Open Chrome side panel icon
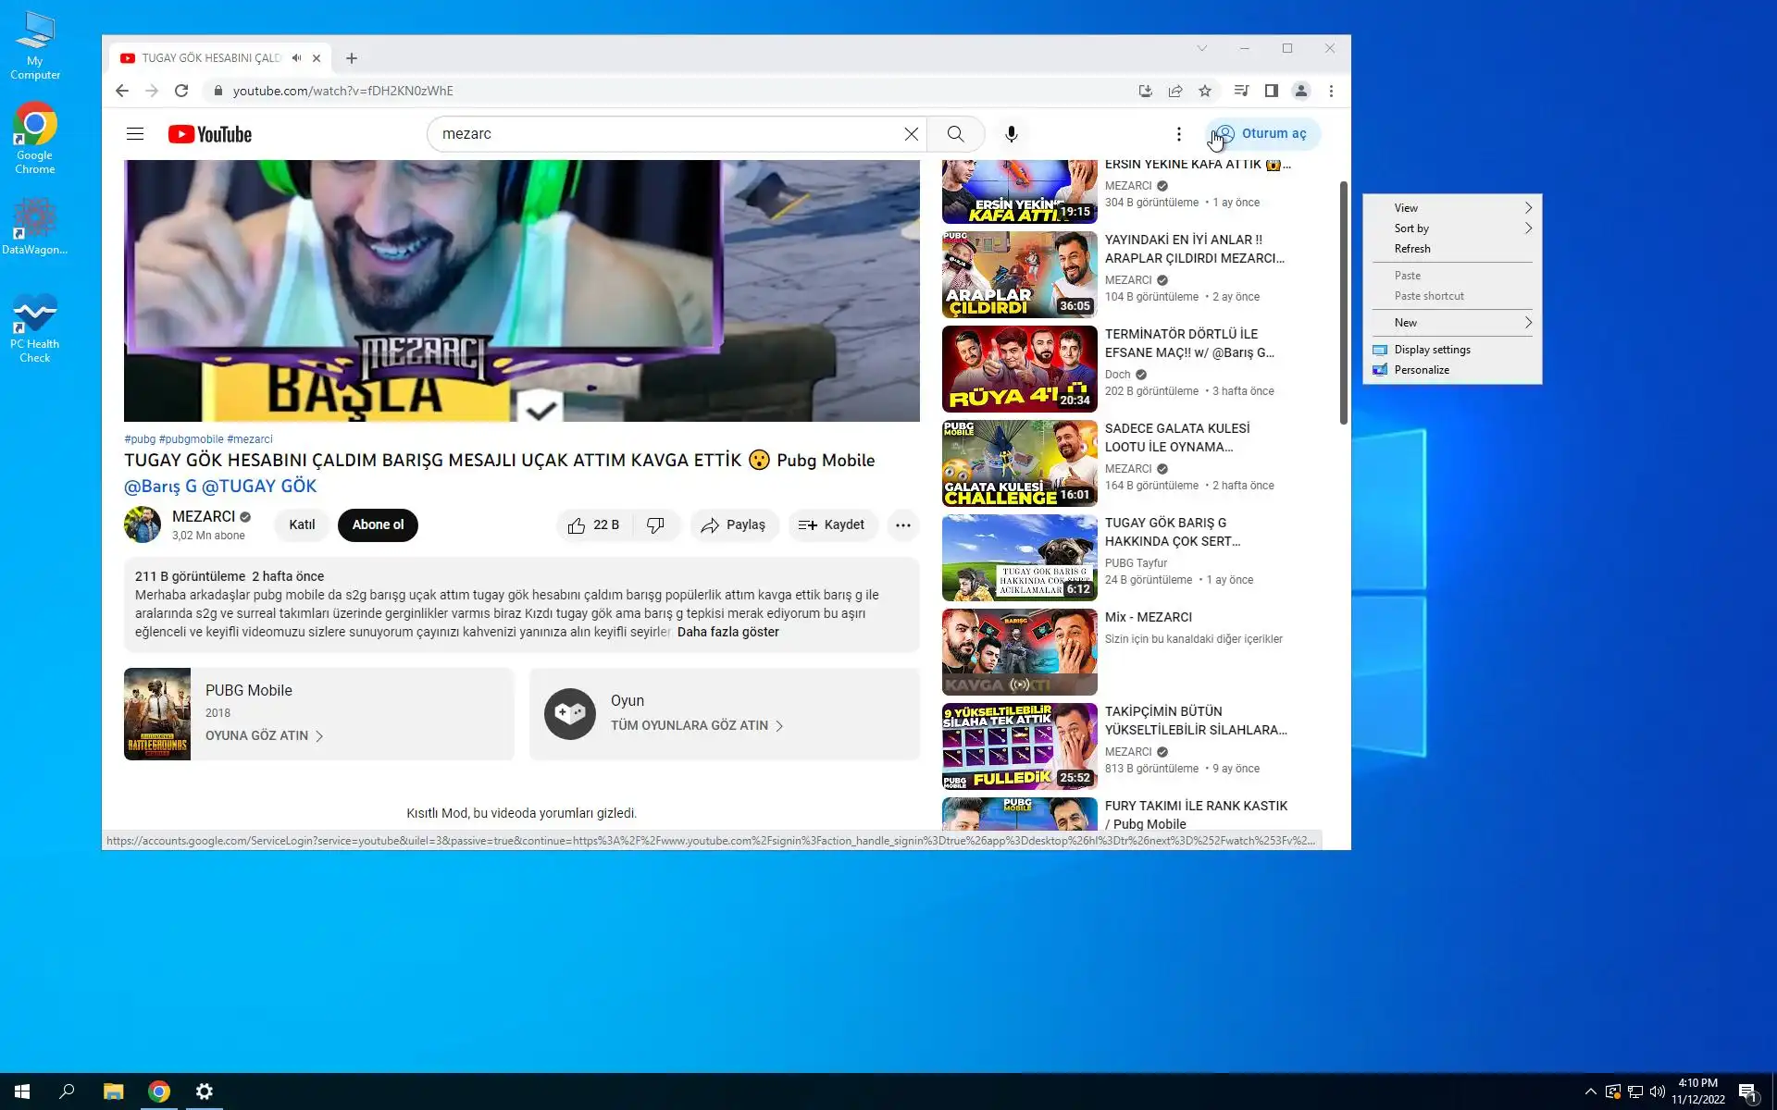Viewport: 1777px width, 1110px height. point(1271,91)
